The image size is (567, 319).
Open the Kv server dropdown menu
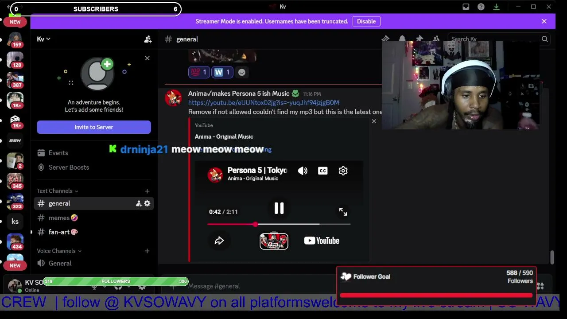pyautogui.click(x=44, y=39)
